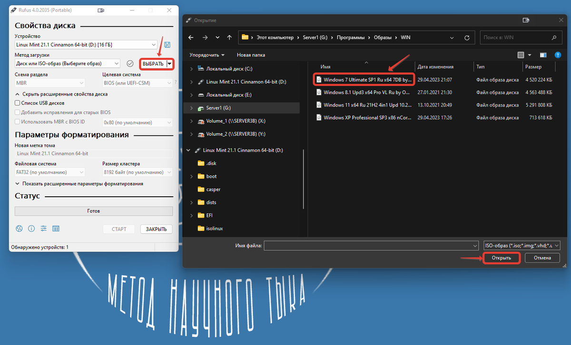Open the file name history dropdown
This screenshot has width=571, height=345.
(474, 245)
